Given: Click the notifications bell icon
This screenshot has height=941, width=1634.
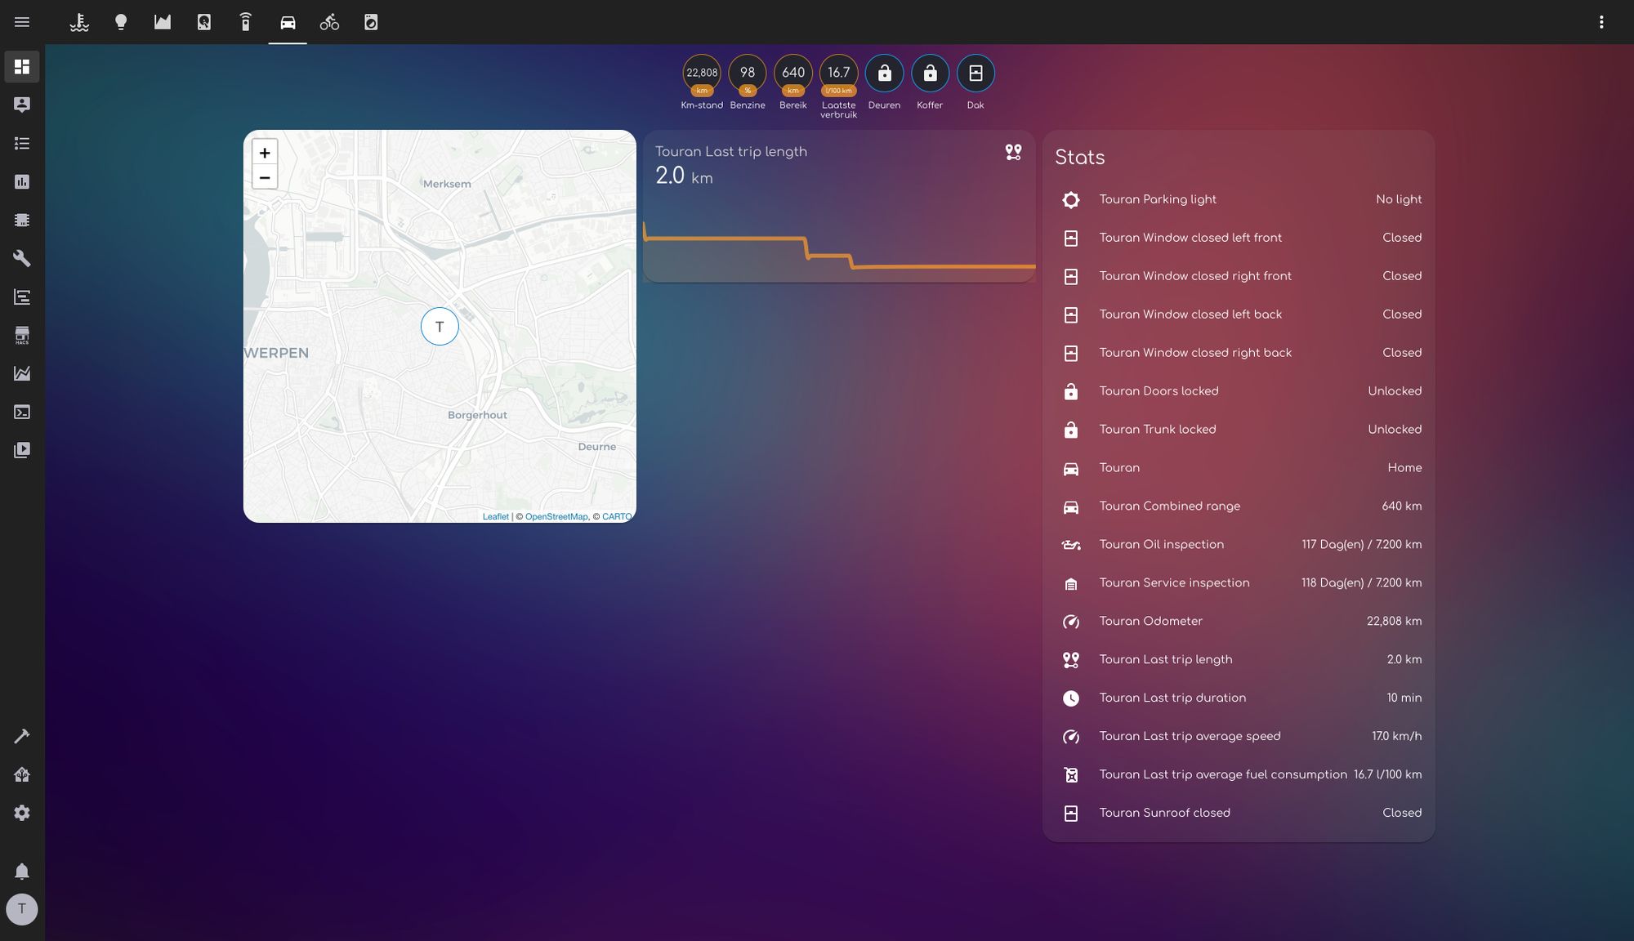Looking at the screenshot, I should [x=22, y=871].
